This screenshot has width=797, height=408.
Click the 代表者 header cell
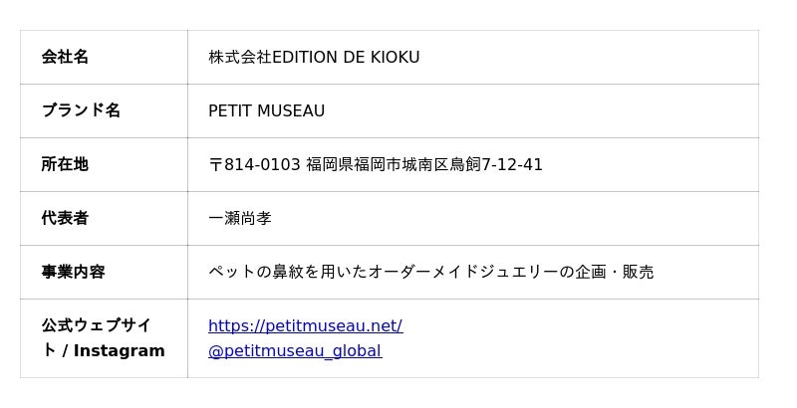pos(65,218)
